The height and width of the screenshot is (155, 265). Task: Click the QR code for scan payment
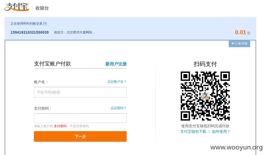(x=205, y=96)
